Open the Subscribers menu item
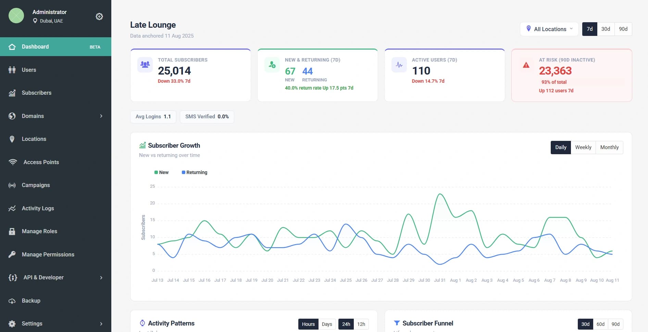 [55, 93]
